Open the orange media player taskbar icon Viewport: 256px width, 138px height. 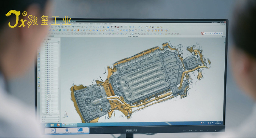58,125
